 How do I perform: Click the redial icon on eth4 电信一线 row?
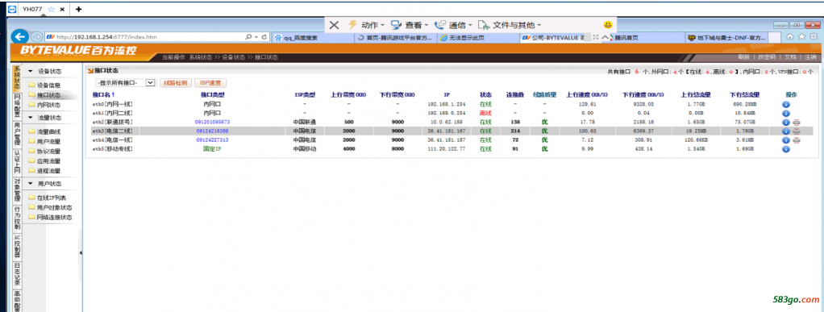click(x=796, y=140)
